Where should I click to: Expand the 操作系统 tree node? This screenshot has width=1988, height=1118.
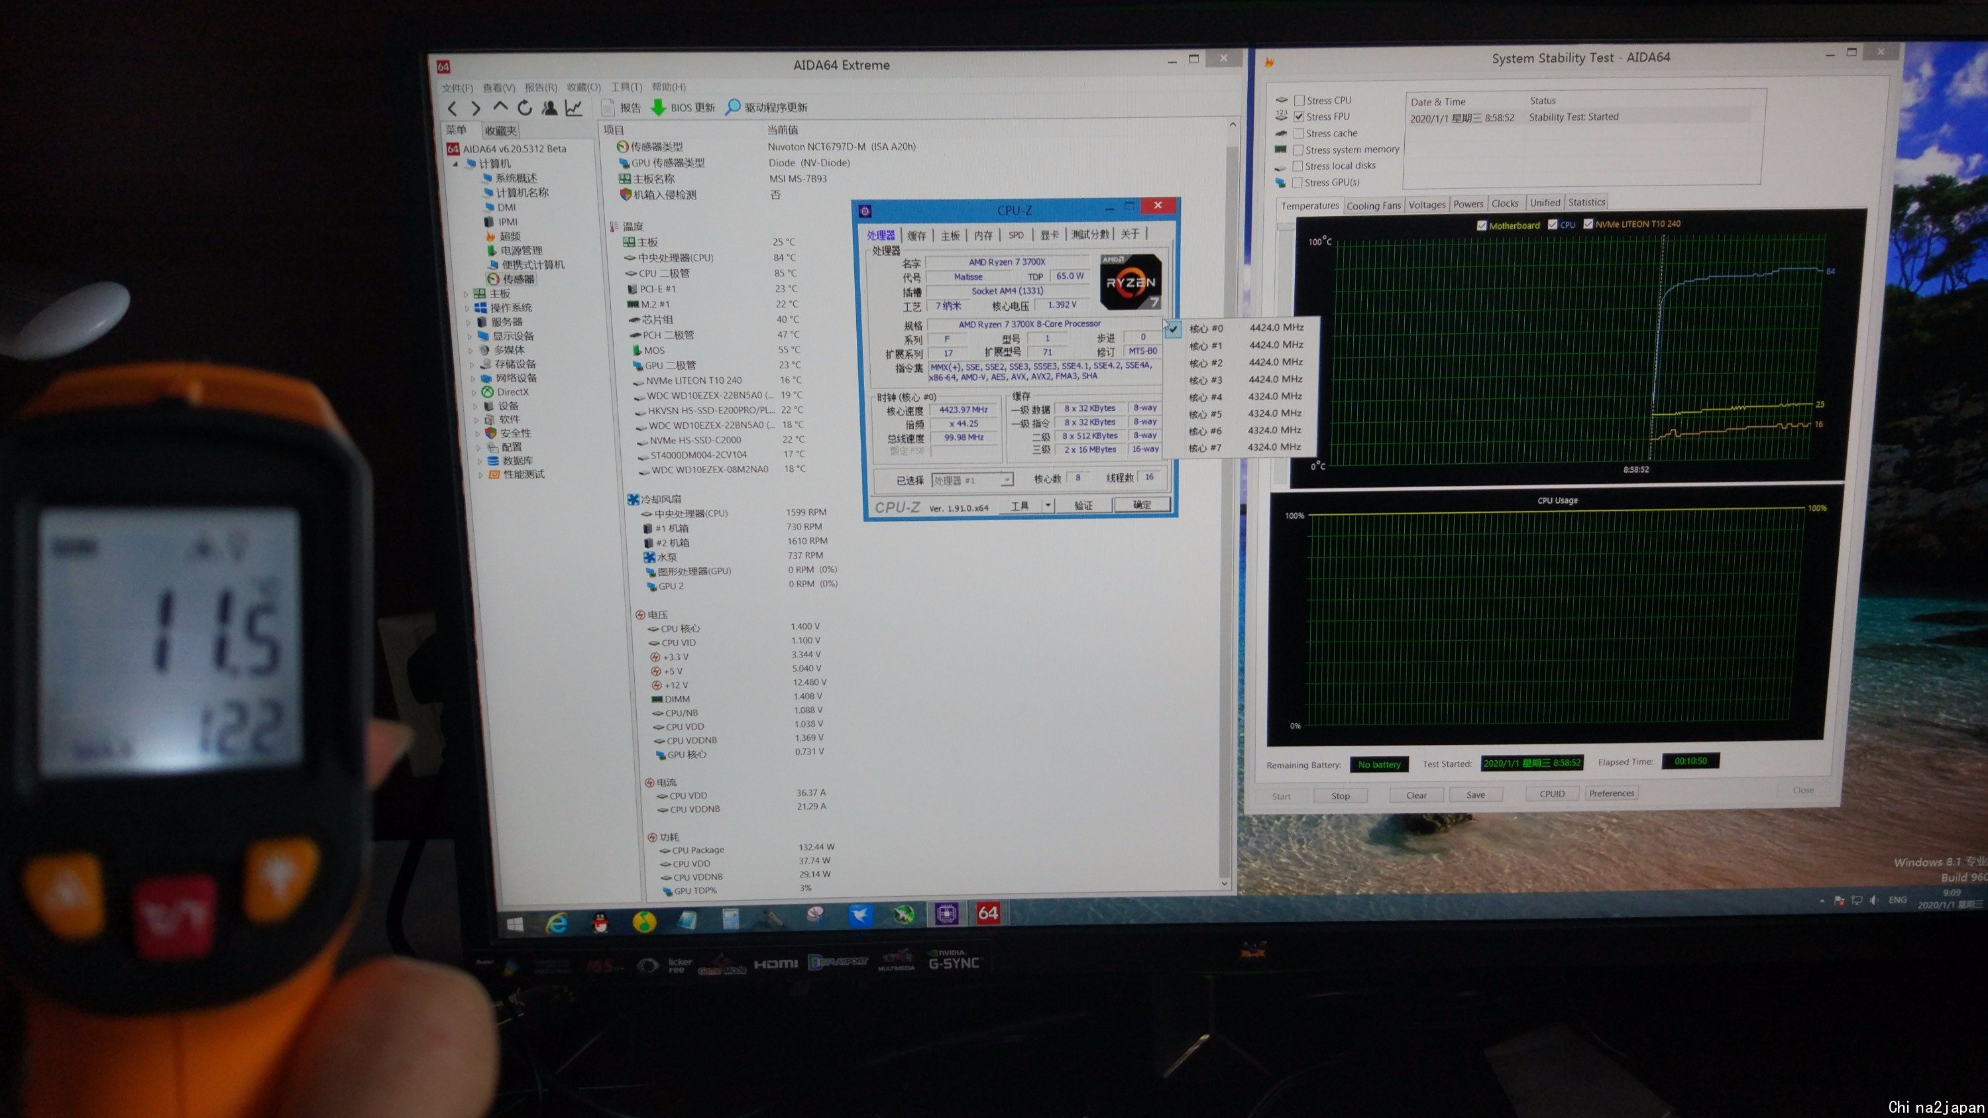[x=468, y=308]
